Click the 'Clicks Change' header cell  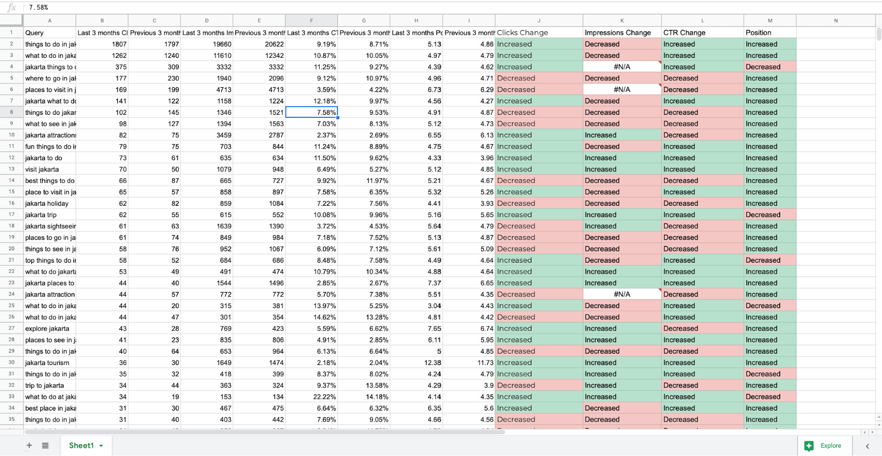[x=539, y=33]
